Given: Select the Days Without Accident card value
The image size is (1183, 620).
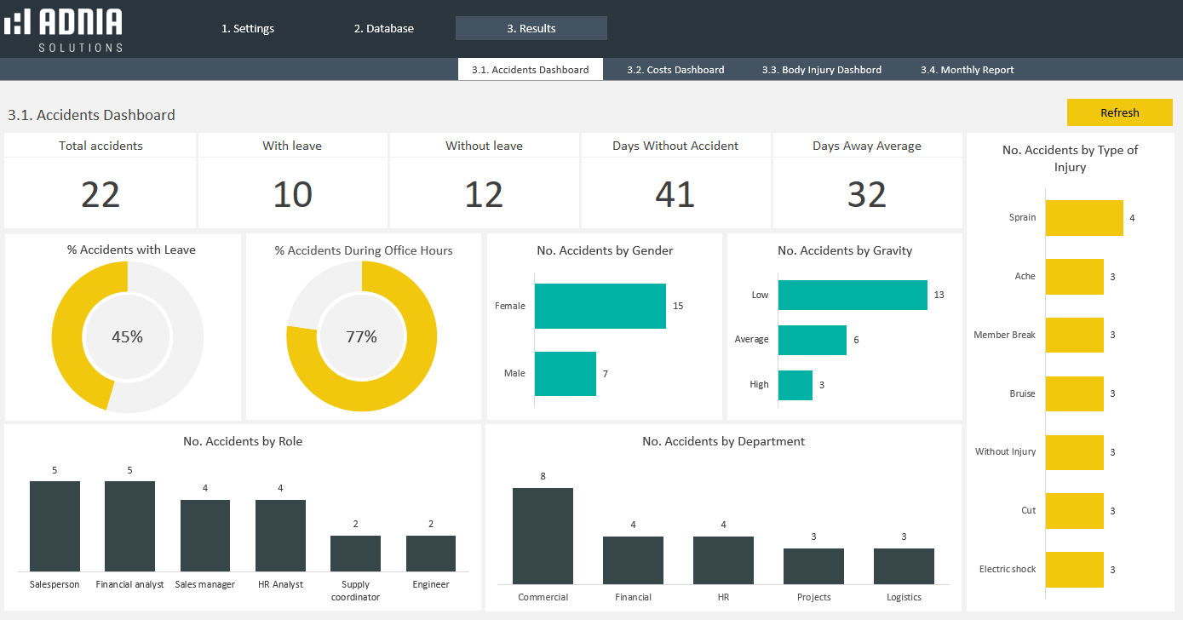Looking at the screenshot, I should tap(675, 194).
